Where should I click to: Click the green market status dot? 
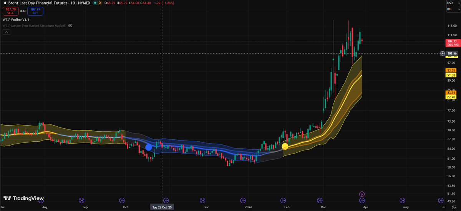(x=96, y=3)
